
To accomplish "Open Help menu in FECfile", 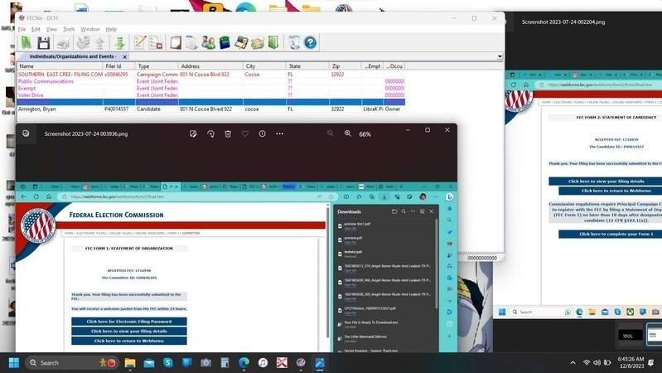I will click(111, 29).
